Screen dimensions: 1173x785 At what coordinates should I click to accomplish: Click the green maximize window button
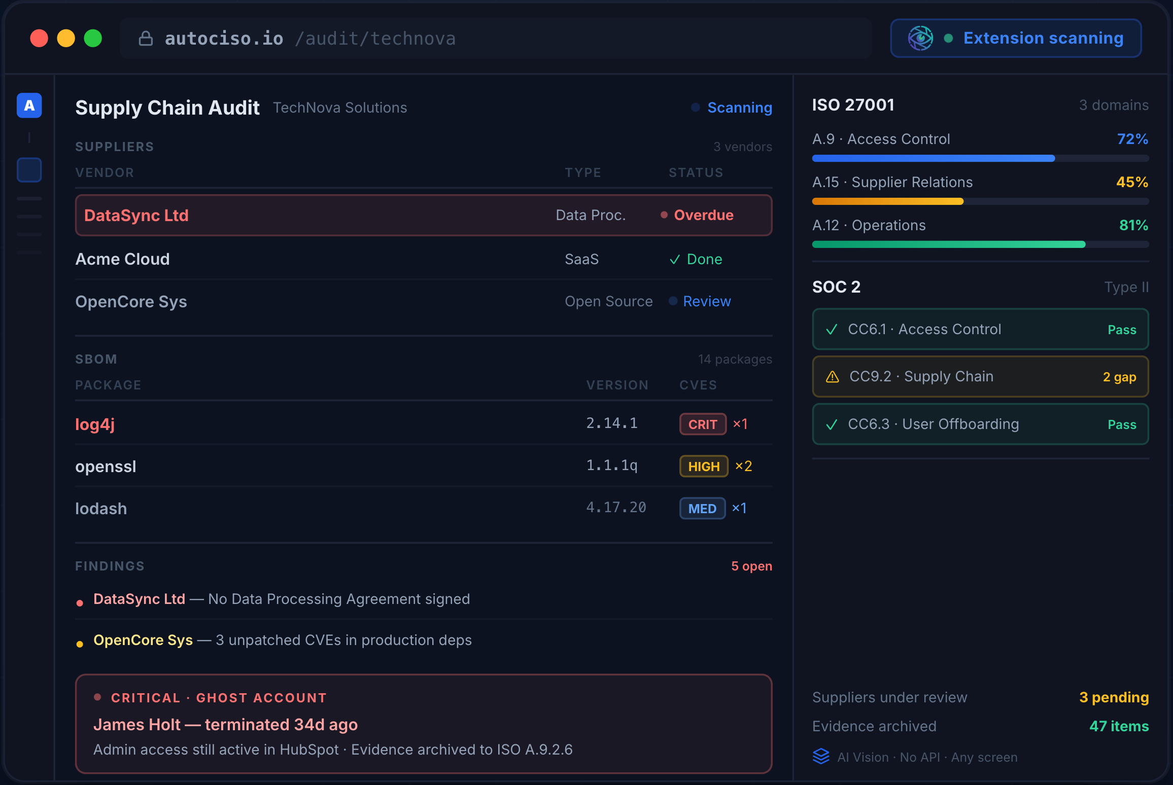[x=93, y=39]
